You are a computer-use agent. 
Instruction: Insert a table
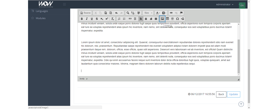[x=167, y=19]
